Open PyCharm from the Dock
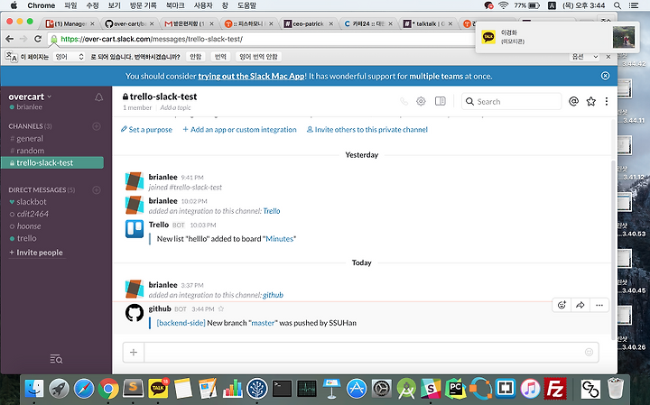This screenshot has width=650, height=405. pyautogui.click(x=456, y=389)
